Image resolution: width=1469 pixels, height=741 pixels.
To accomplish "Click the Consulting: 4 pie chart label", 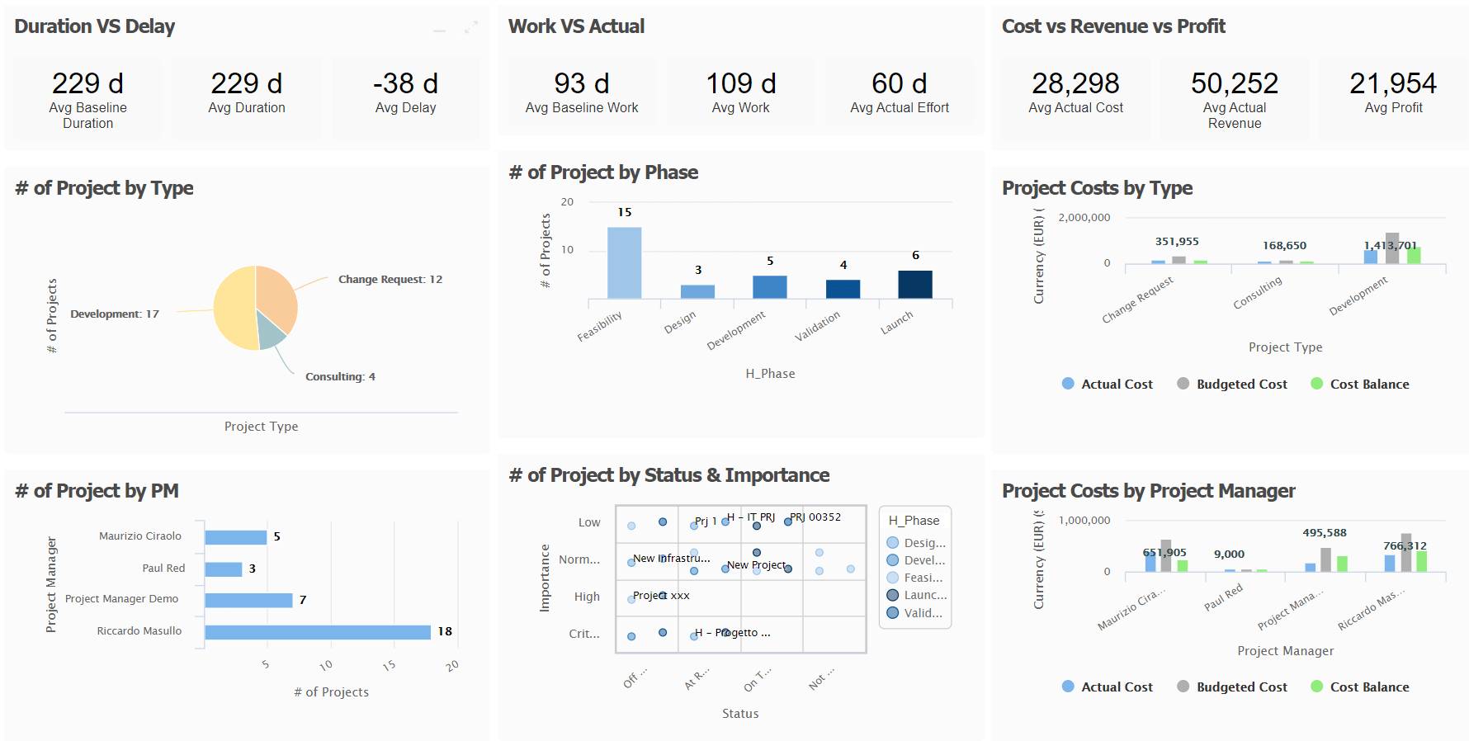I will click(339, 375).
